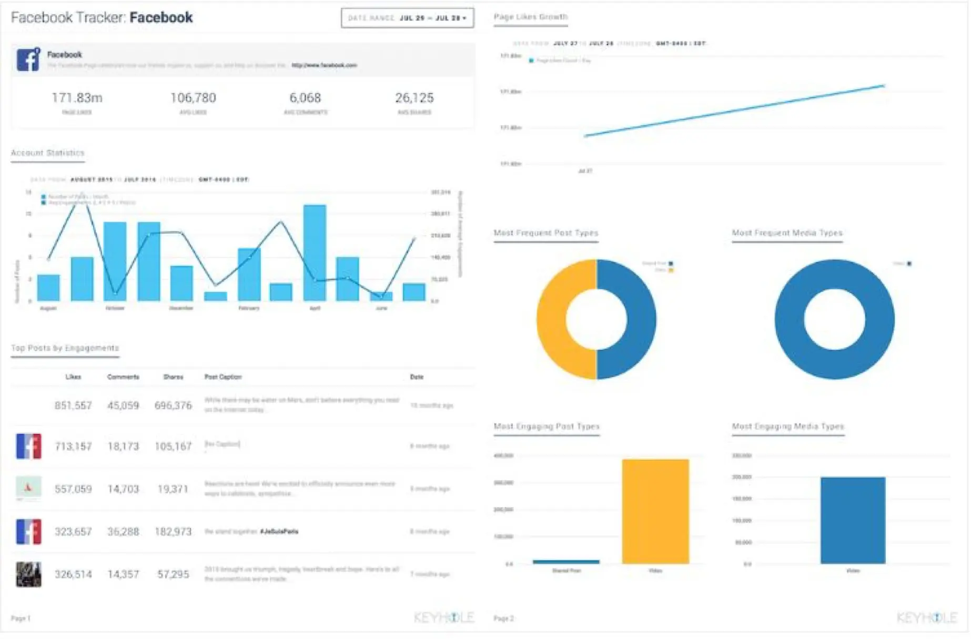Click the Keyhole logo on Page 1 footer

(443, 617)
